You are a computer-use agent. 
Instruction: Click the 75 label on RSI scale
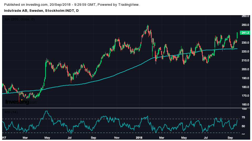pos(243,118)
